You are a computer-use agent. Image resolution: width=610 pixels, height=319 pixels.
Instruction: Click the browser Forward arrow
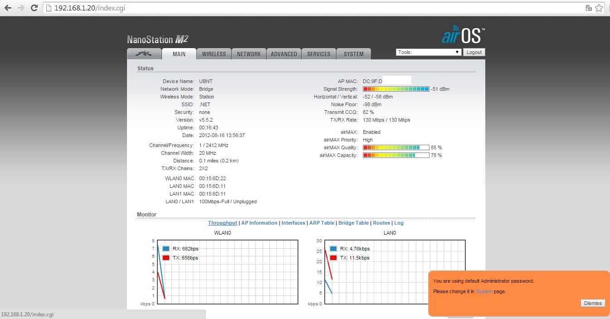(21, 8)
